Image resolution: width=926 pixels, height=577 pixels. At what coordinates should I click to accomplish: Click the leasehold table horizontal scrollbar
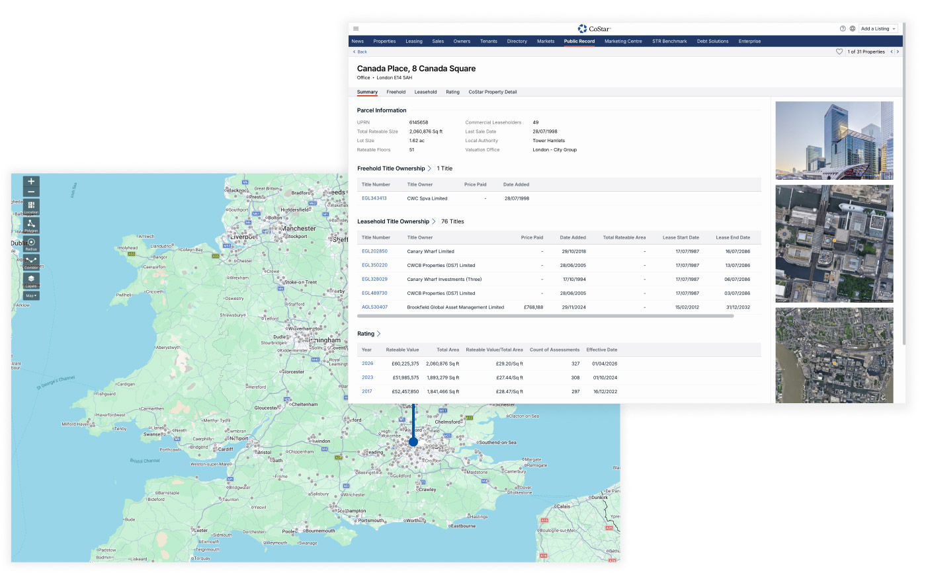tap(545, 316)
